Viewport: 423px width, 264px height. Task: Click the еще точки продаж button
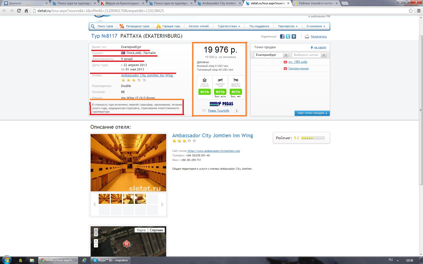312,113
